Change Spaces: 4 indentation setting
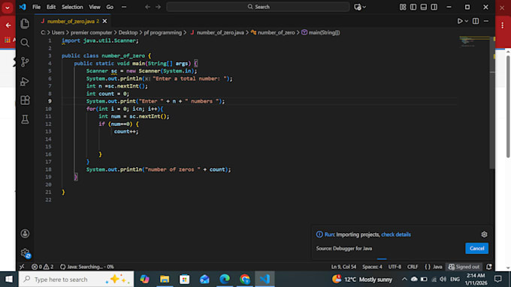Viewport: 511px width, 287px height. point(372,267)
